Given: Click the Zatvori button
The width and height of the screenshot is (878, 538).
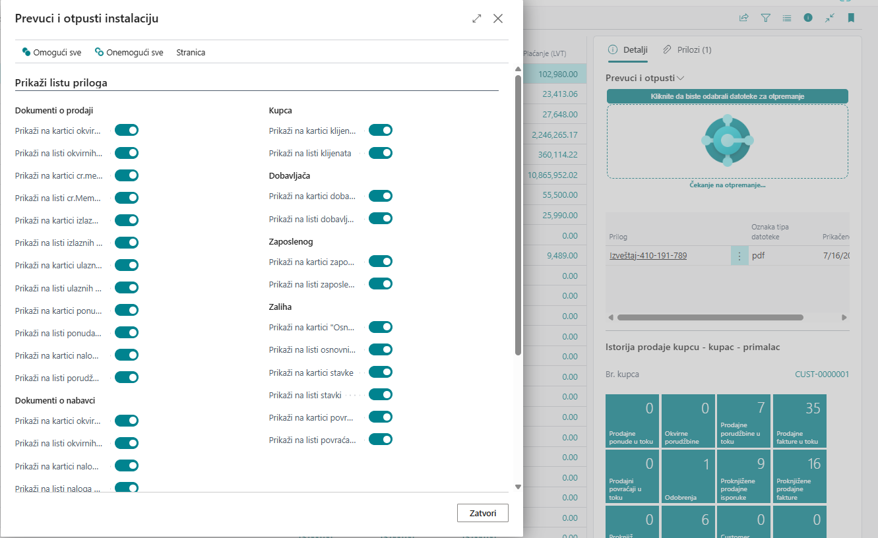Looking at the screenshot, I should (482, 513).
